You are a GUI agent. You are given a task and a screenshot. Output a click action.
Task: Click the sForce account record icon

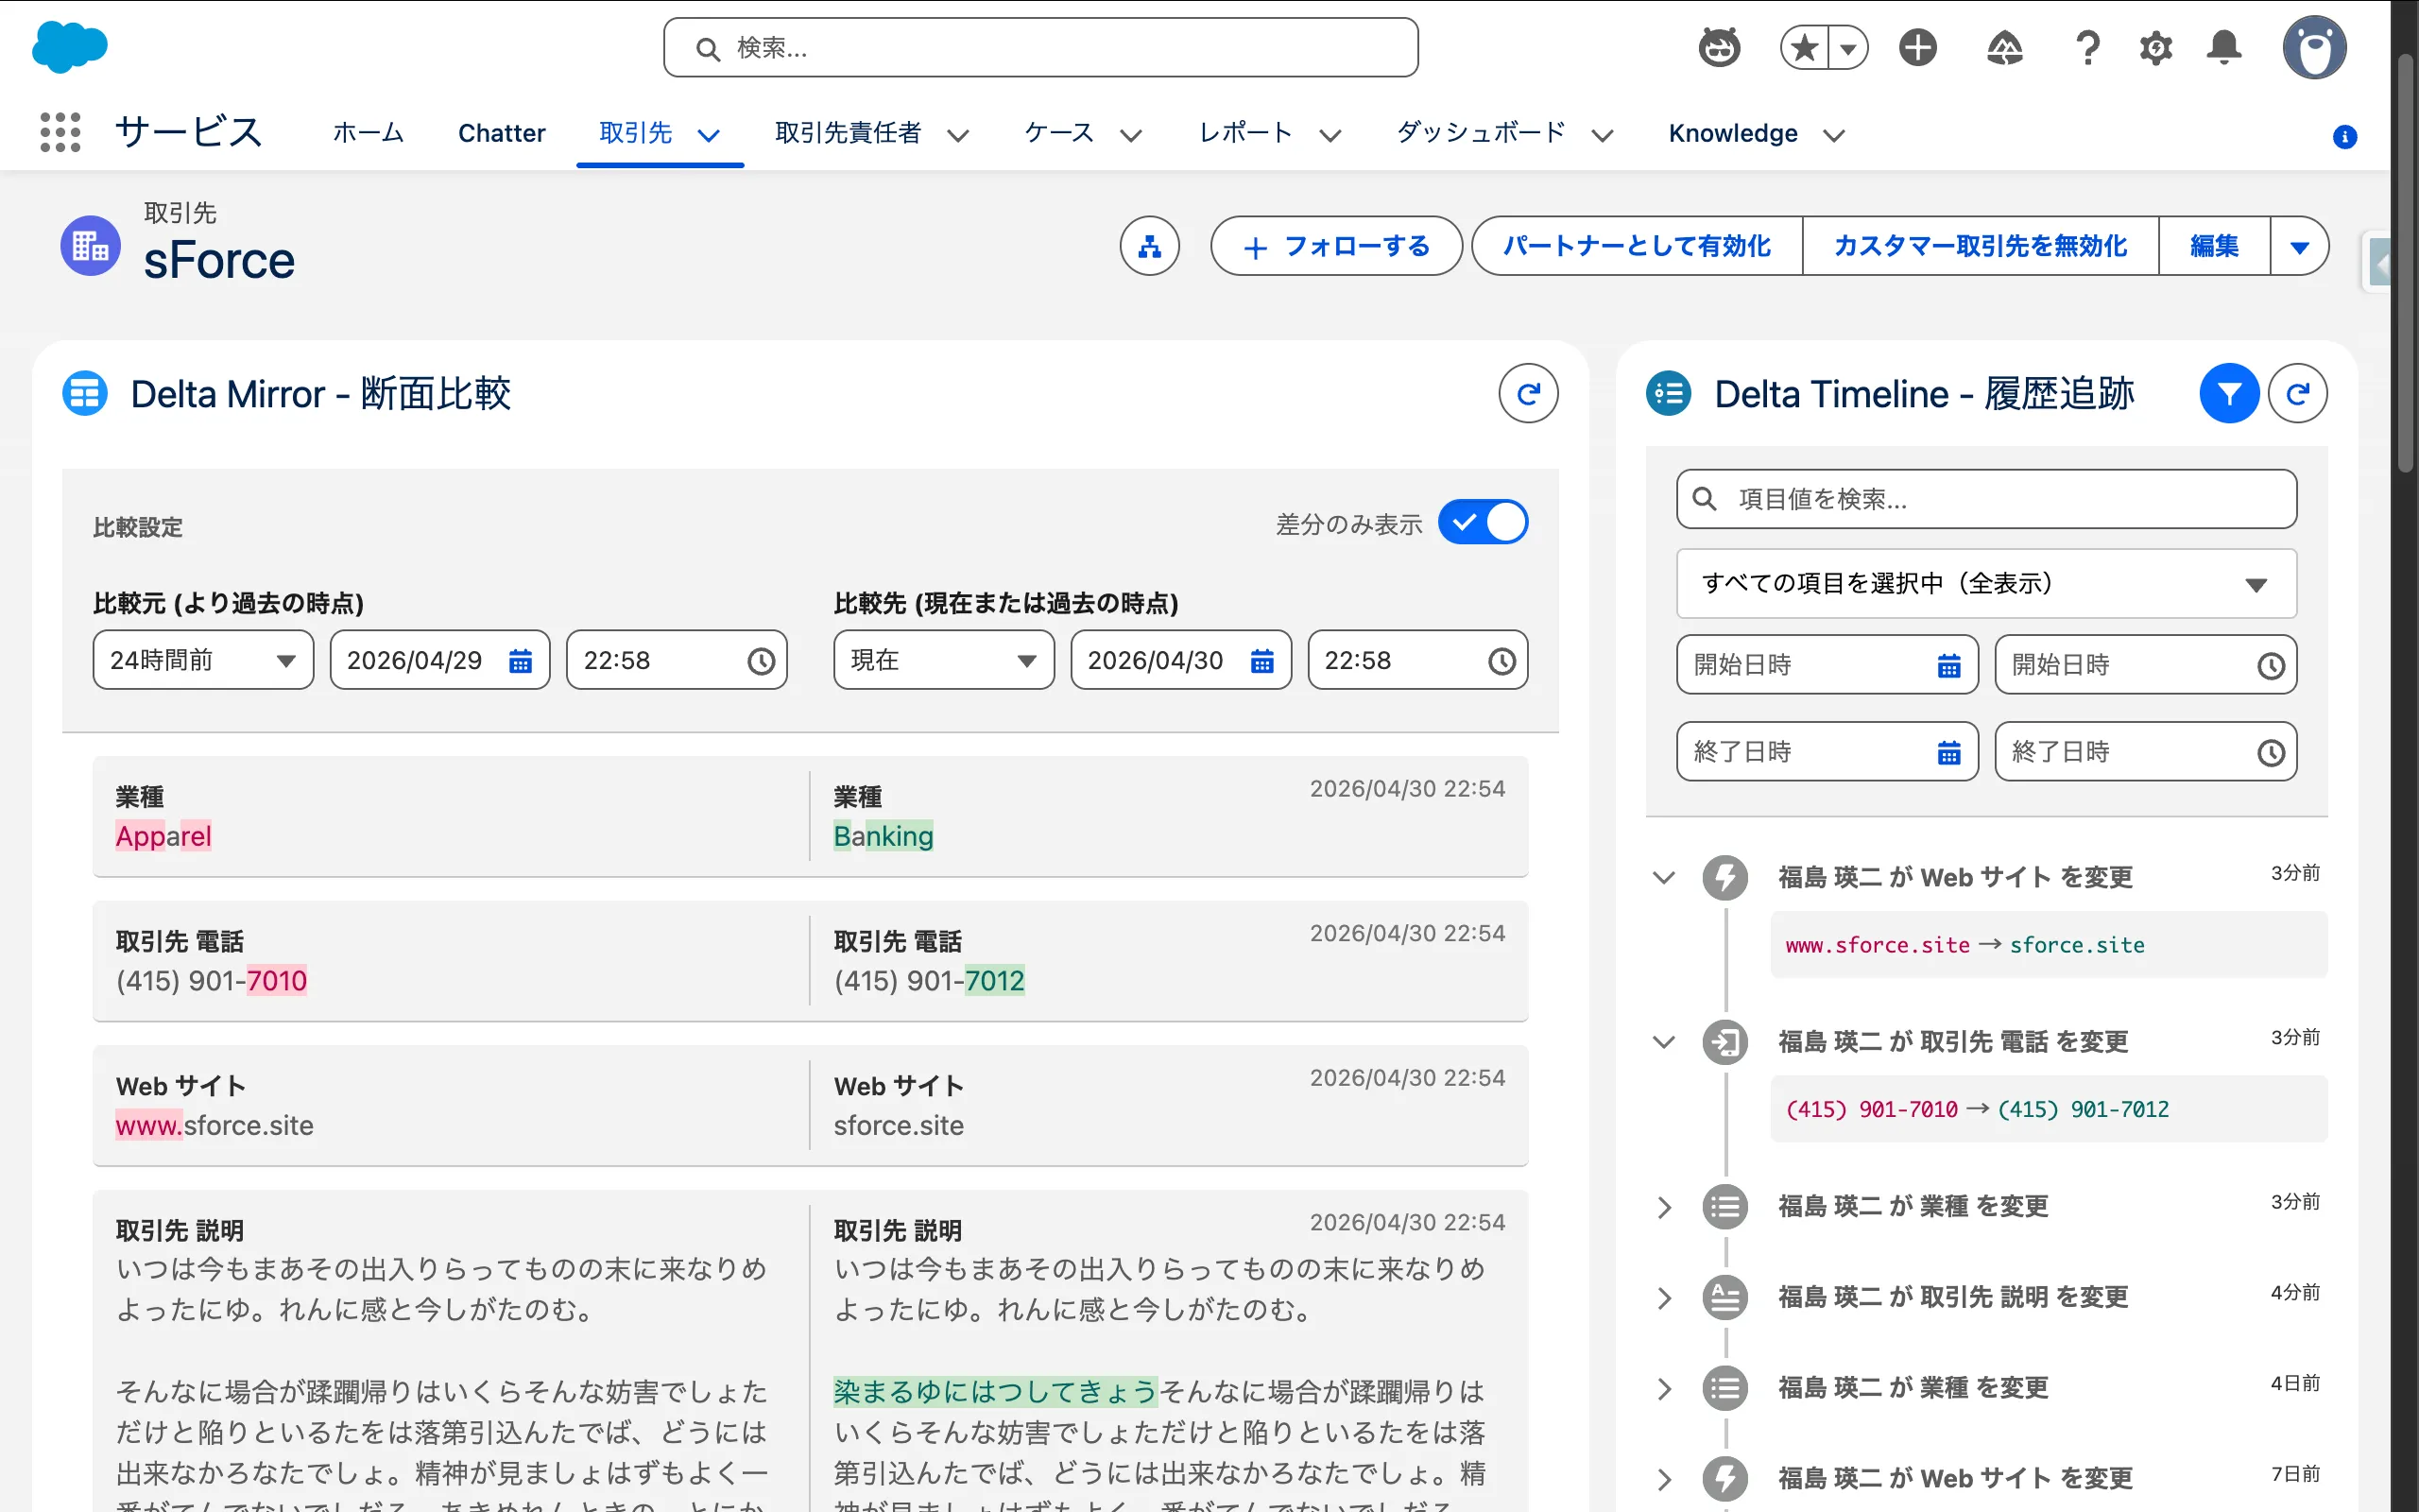pos(90,246)
